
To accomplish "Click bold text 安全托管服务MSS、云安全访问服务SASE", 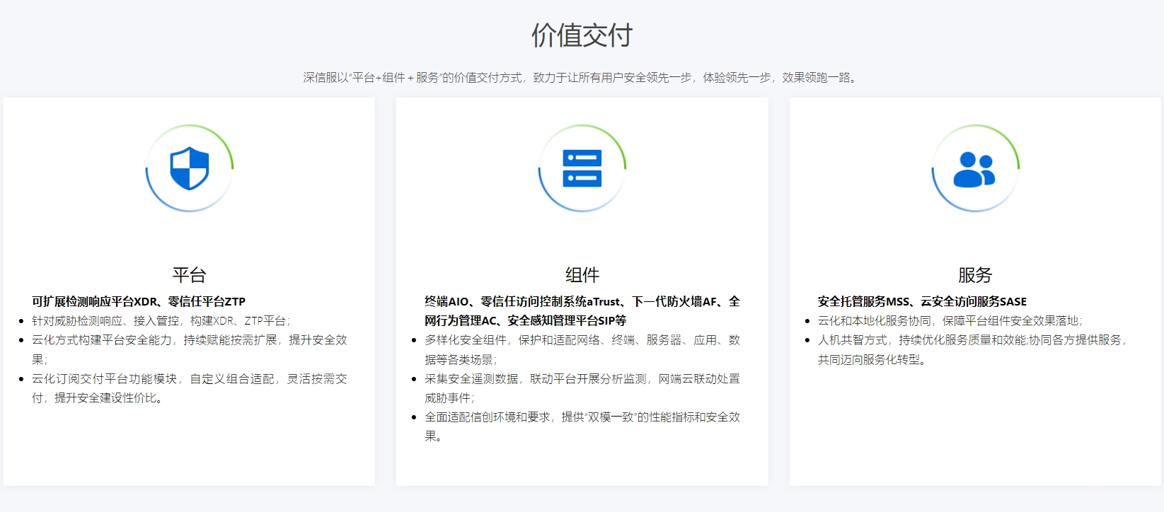I will (x=922, y=301).
